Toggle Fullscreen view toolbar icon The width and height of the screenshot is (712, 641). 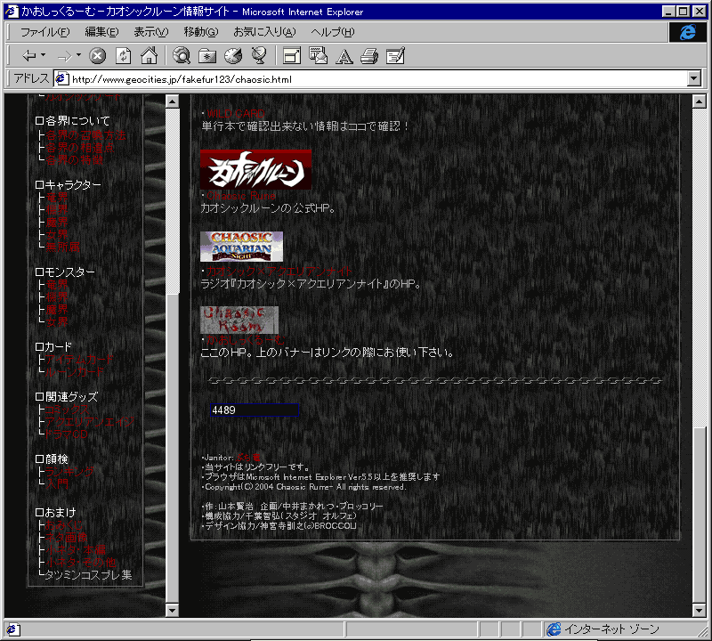point(292,56)
